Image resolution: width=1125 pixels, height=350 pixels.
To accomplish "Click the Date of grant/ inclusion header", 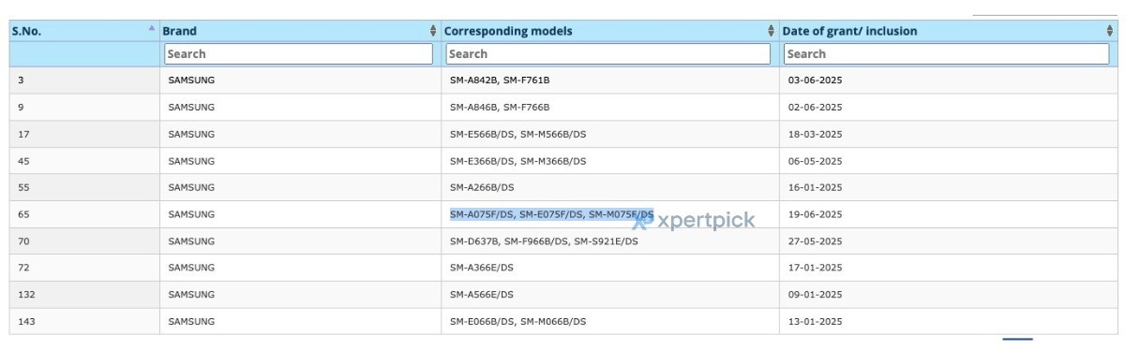I will pyautogui.click(x=849, y=31).
